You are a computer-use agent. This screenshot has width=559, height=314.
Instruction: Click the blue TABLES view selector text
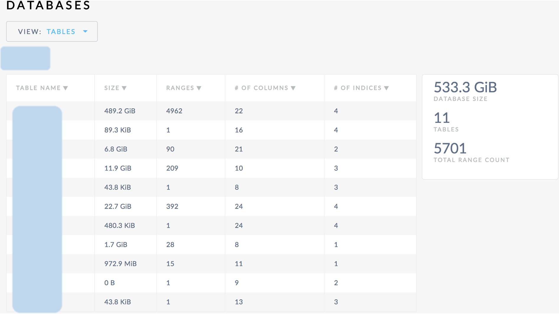click(61, 32)
